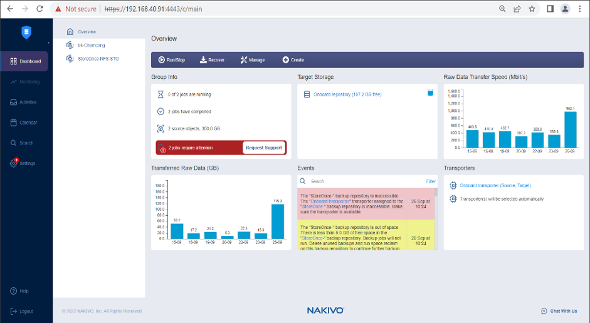Click browser bookmark star icon
This screenshot has width=590, height=324.
click(532, 9)
